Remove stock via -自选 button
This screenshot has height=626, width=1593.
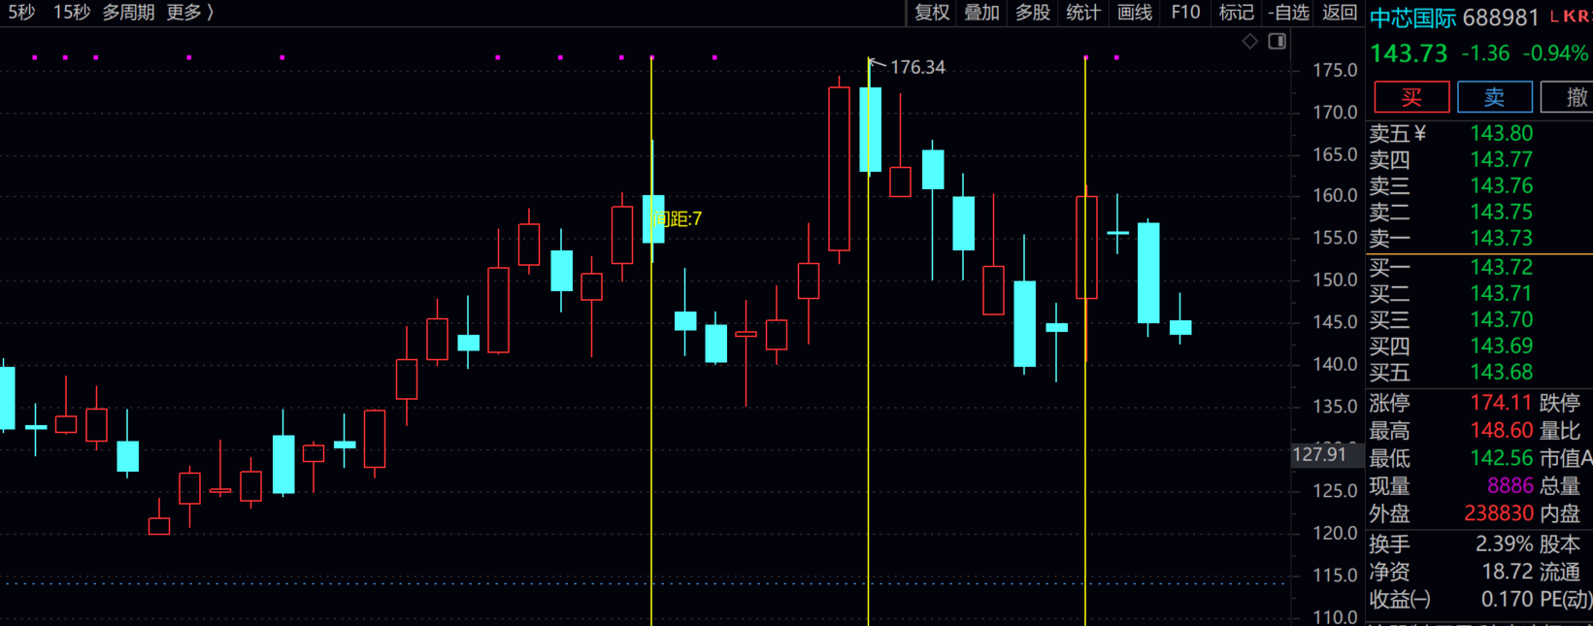[1288, 13]
